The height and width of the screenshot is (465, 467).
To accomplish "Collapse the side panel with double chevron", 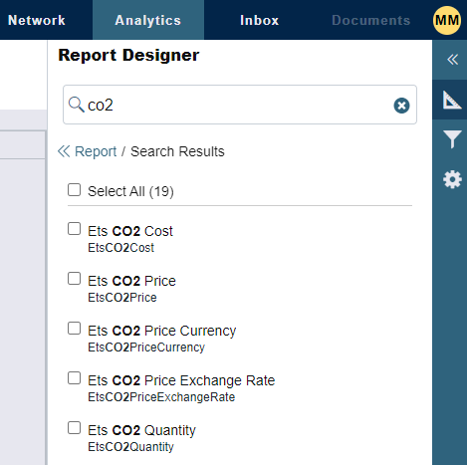I will coord(452,60).
